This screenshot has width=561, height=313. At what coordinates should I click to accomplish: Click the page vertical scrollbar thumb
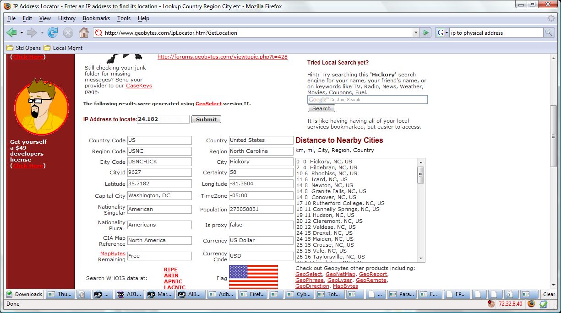point(553,136)
